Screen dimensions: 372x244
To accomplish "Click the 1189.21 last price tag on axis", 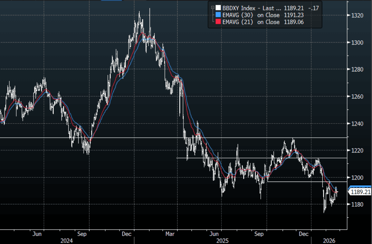I will pos(360,192).
